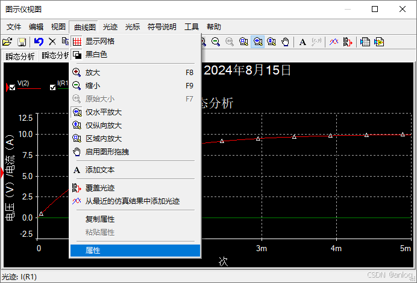Click the x-axis label 次
The image size is (417, 283).
[224, 261]
